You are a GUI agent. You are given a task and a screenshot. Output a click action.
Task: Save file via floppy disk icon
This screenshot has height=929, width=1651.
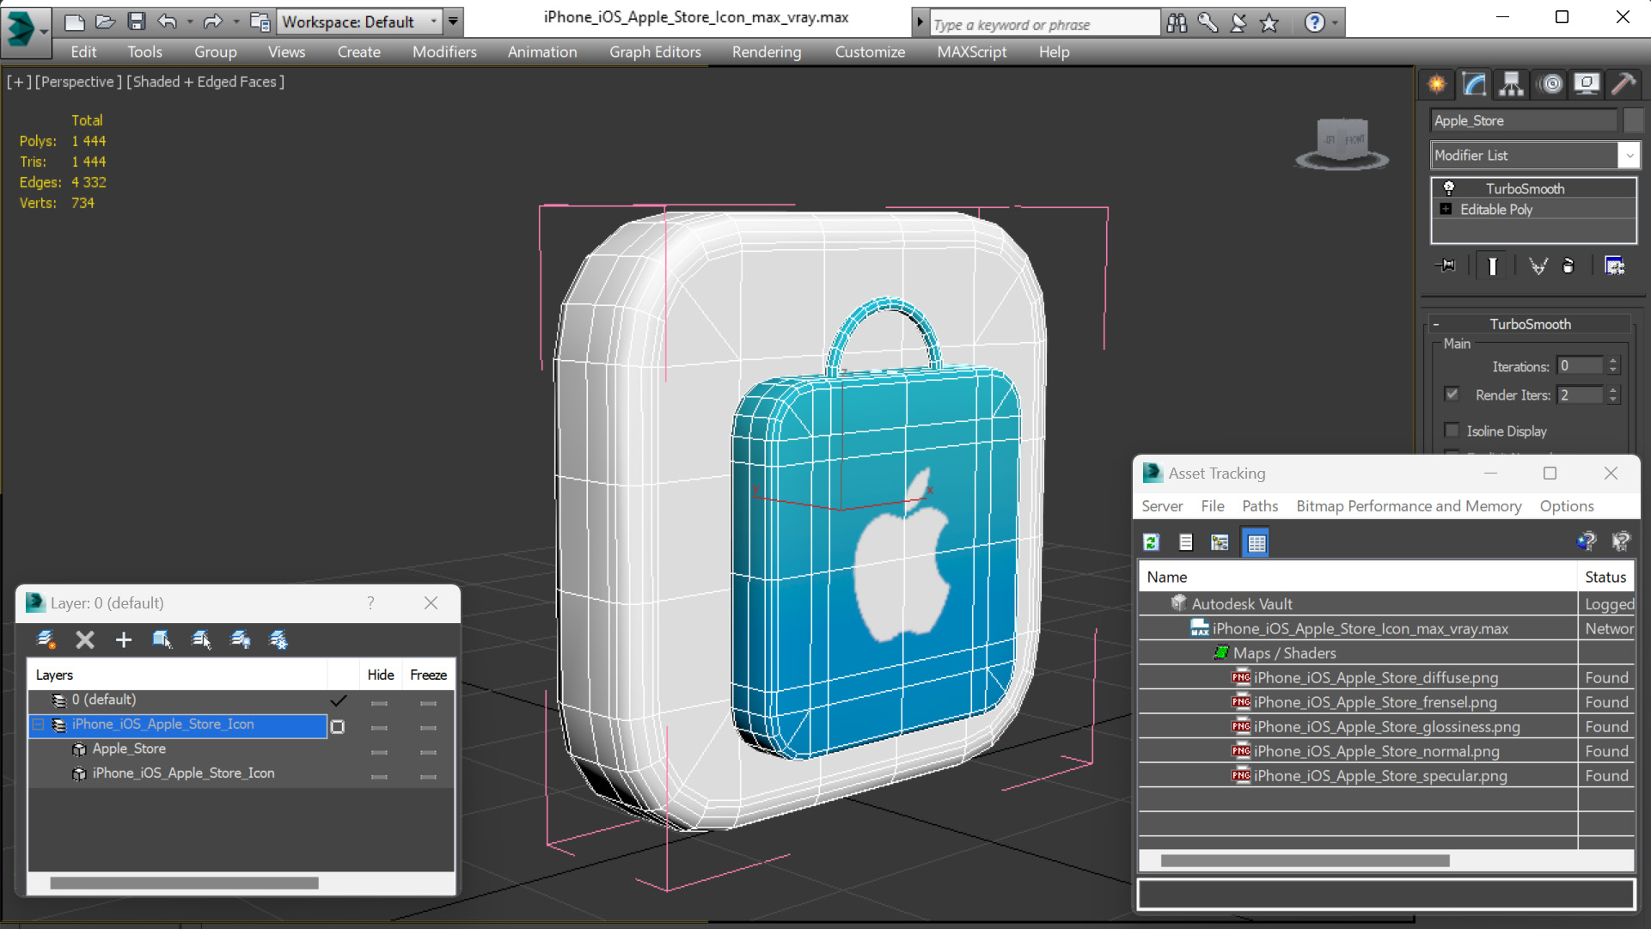coord(137,21)
